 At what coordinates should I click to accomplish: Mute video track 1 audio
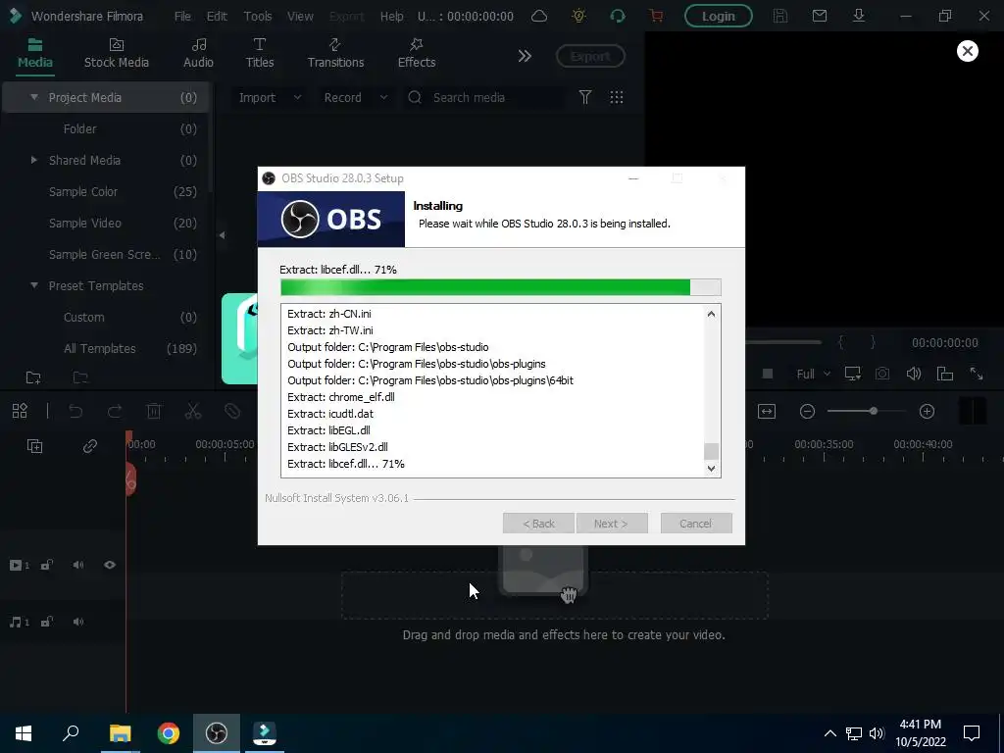[x=78, y=565]
